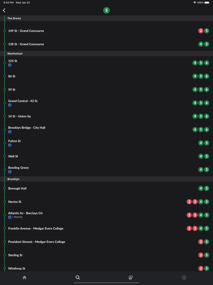This screenshot has height=285, width=213.
Task: Tap the 4 badge on 86 St row
Action: pos(195,76)
